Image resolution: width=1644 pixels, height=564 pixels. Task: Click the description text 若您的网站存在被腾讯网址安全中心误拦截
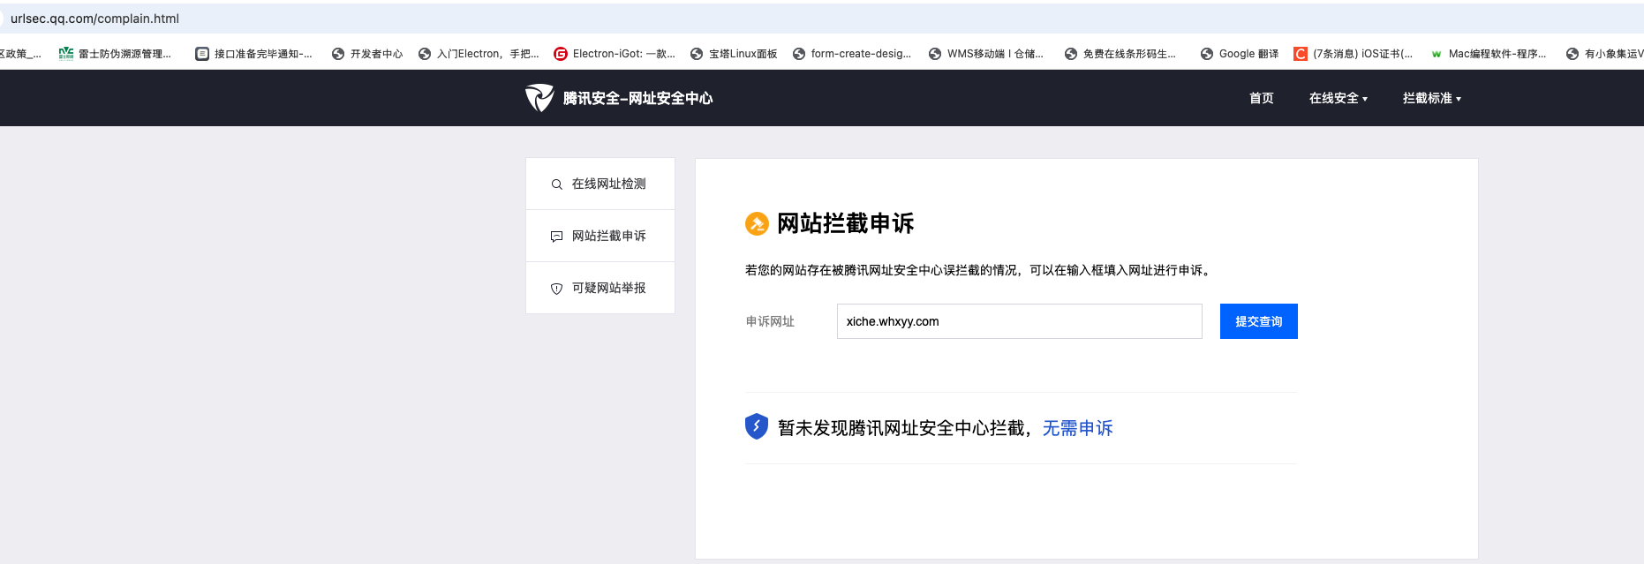(980, 270)
